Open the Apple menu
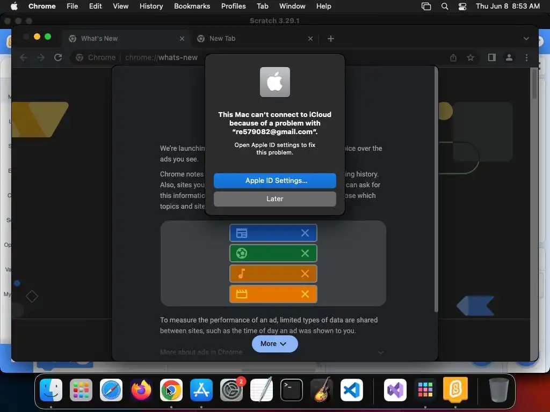 click(14, 6)
